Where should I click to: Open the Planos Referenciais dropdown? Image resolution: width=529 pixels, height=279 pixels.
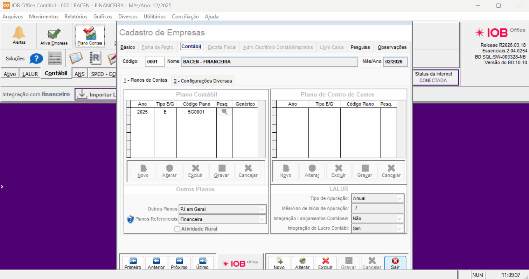pos(262,219)
